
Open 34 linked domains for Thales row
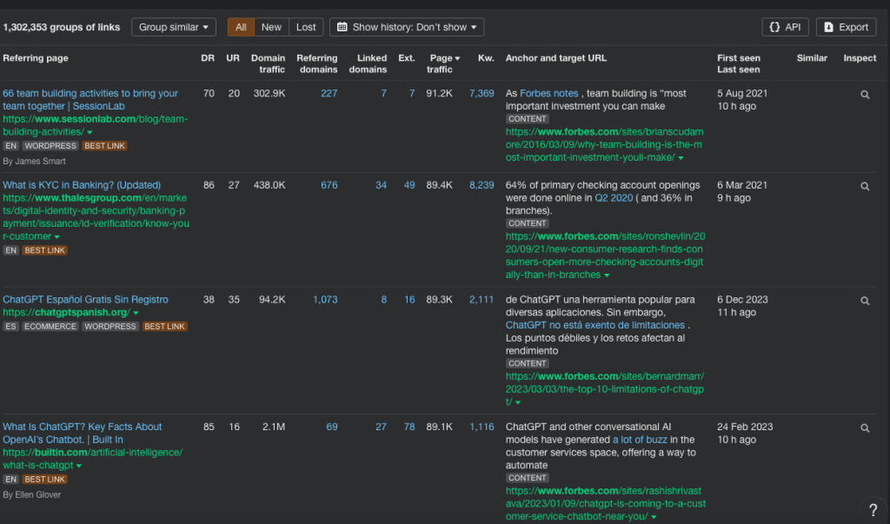click(x=381, y=186)
